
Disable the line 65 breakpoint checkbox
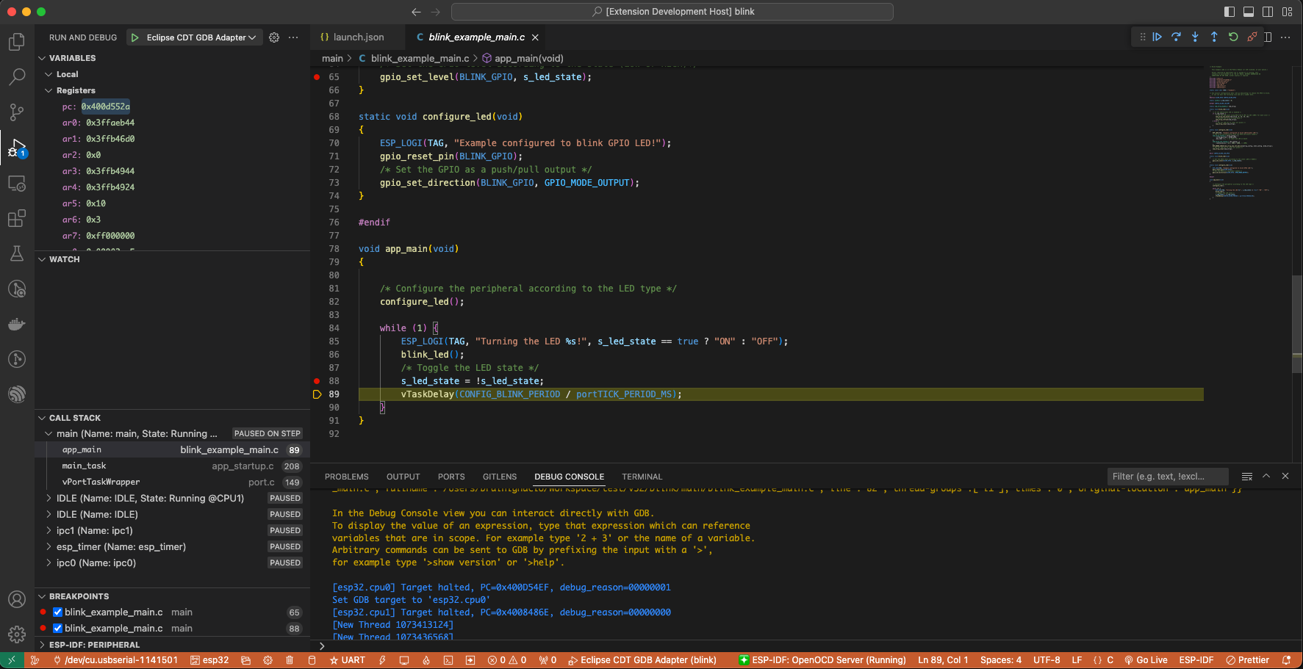[x=57, y=612]
